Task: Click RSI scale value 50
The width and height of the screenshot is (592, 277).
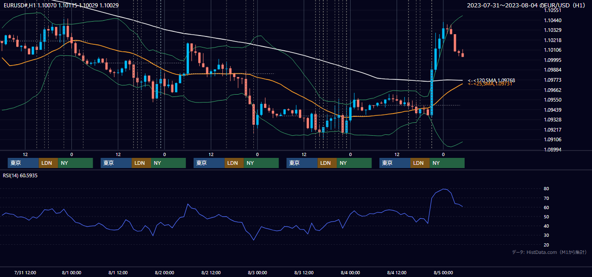Action: click(547, 217)
